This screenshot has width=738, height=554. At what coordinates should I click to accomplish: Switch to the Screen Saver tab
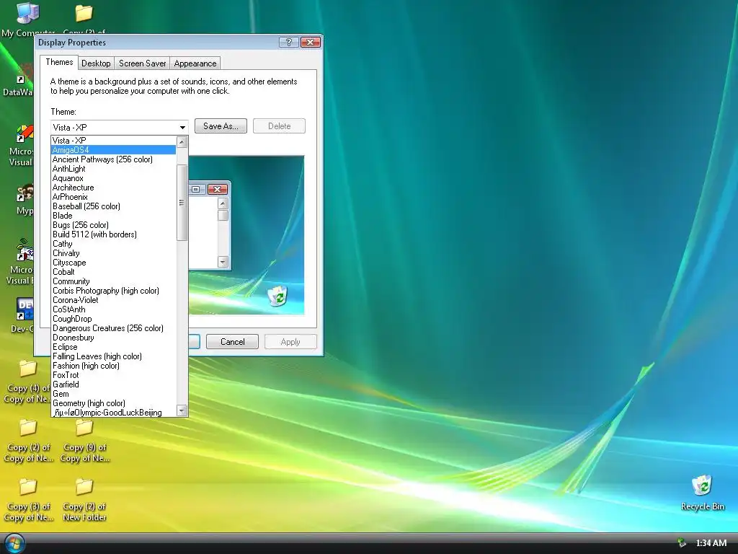point(142,63)
